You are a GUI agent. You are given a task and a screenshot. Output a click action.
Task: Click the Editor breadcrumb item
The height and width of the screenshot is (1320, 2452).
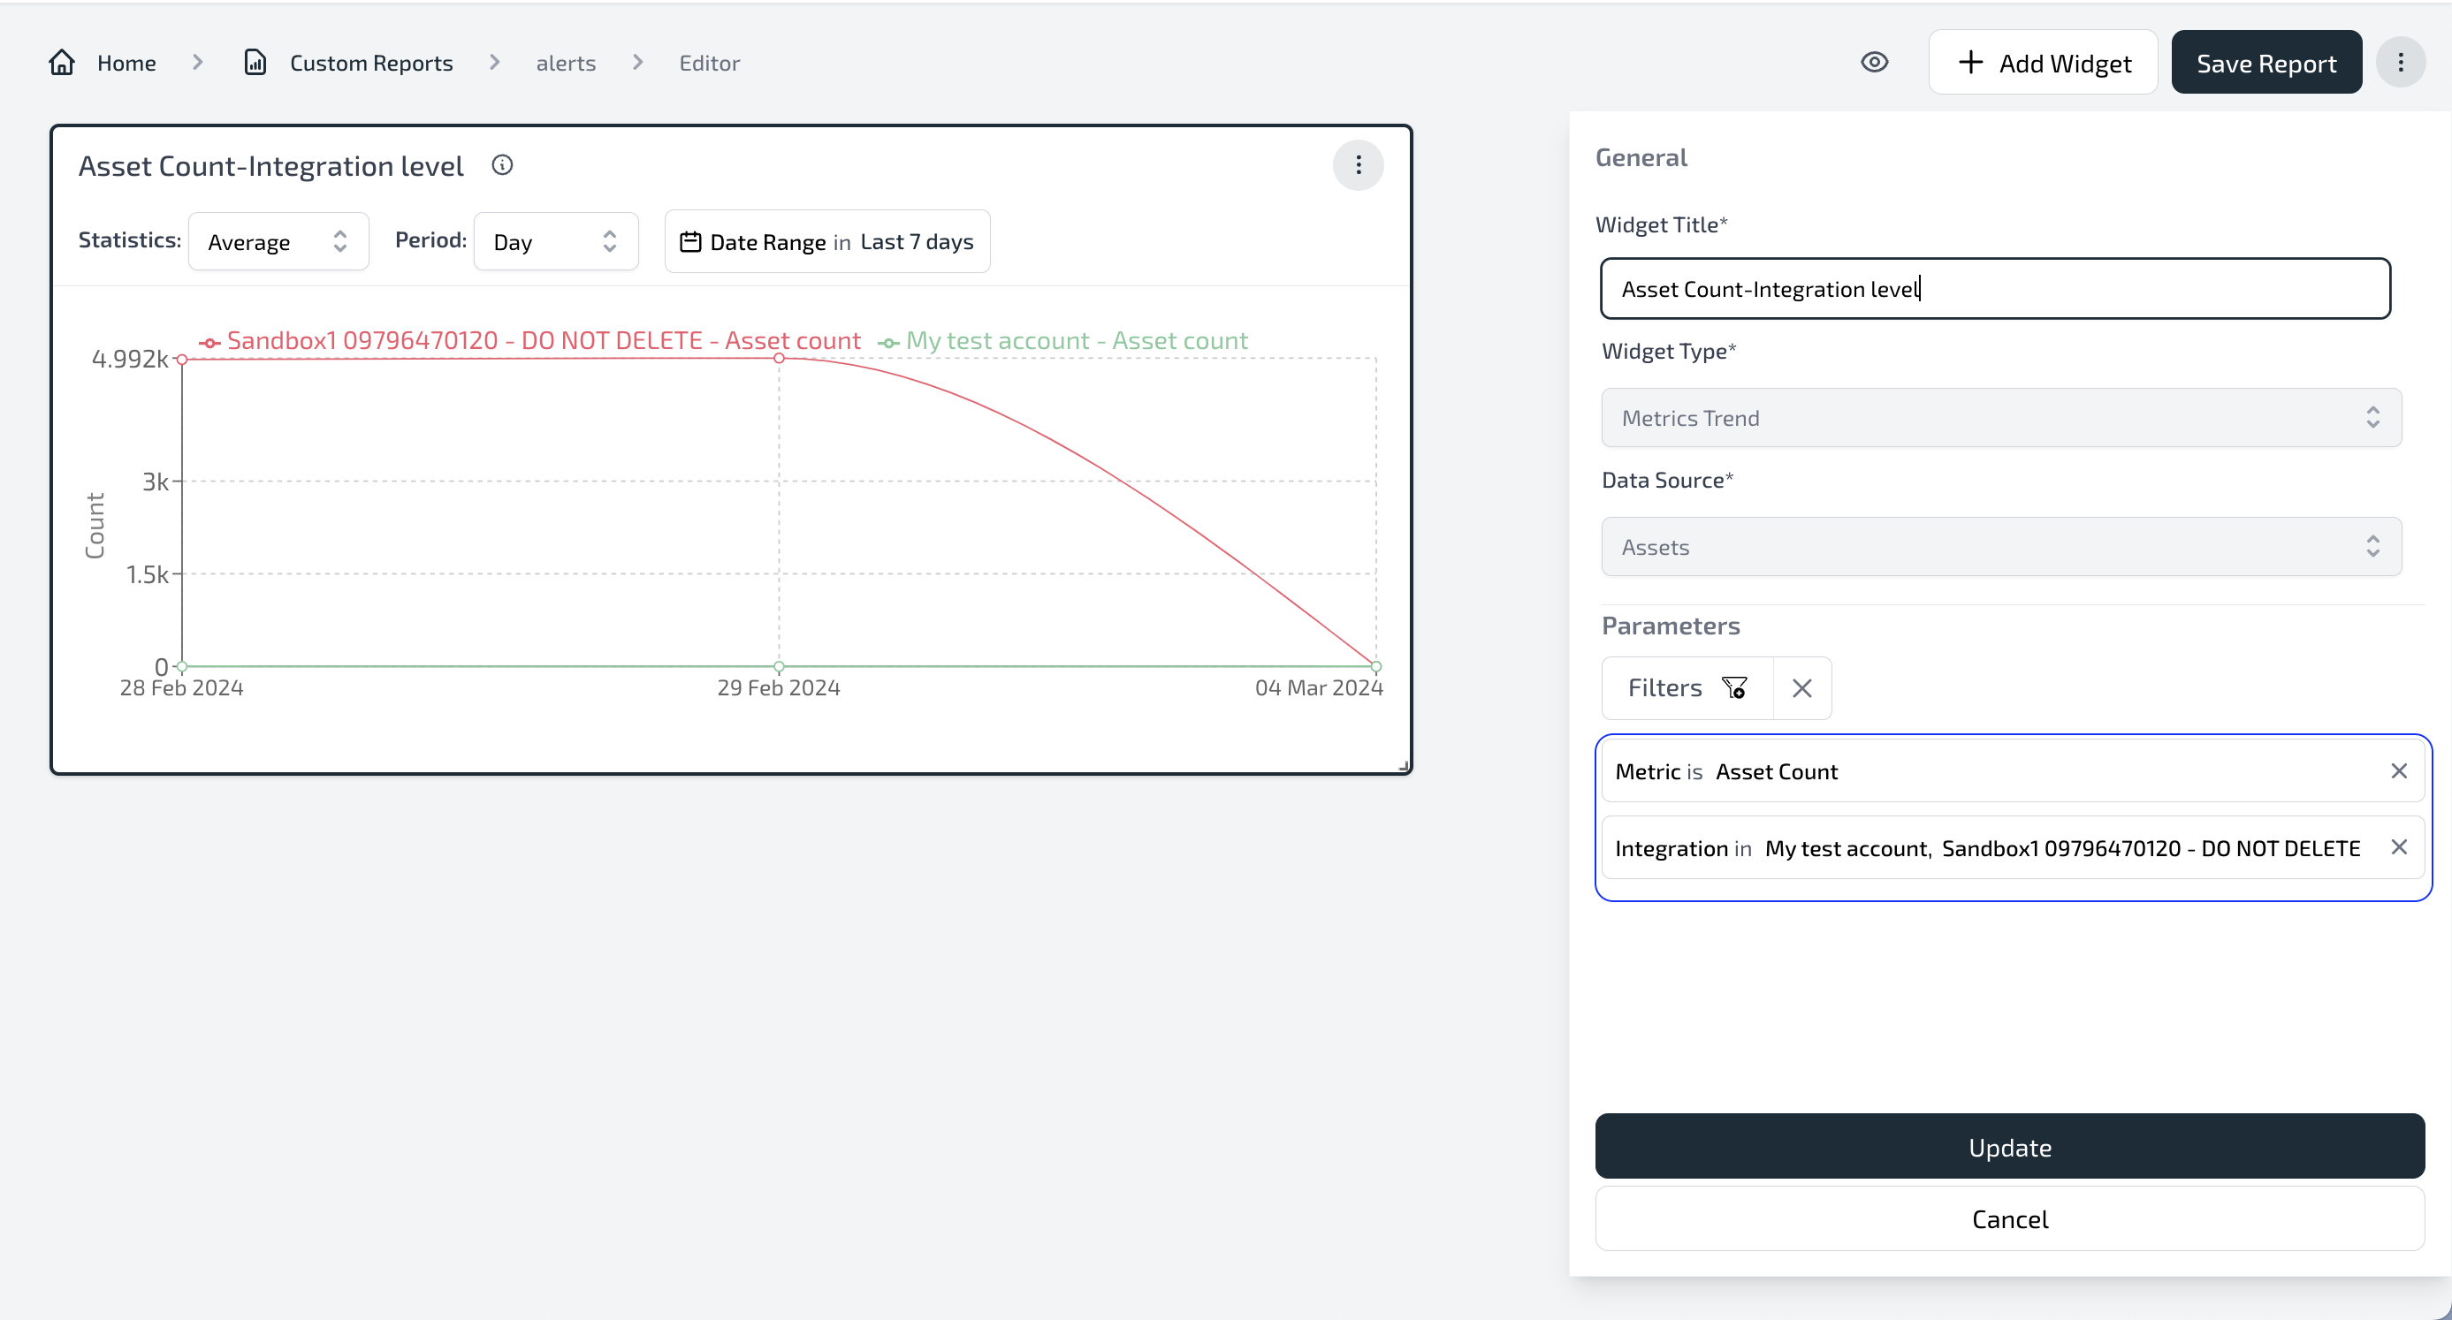pos(709,63)
